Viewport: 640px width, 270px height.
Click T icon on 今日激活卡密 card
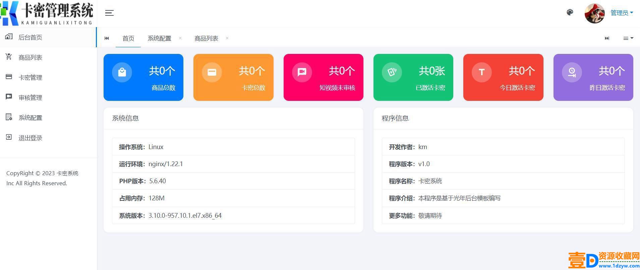[x=482, y=72]
